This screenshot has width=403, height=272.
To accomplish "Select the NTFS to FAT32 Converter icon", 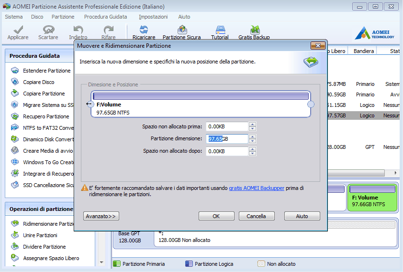I will coord(15,127).
